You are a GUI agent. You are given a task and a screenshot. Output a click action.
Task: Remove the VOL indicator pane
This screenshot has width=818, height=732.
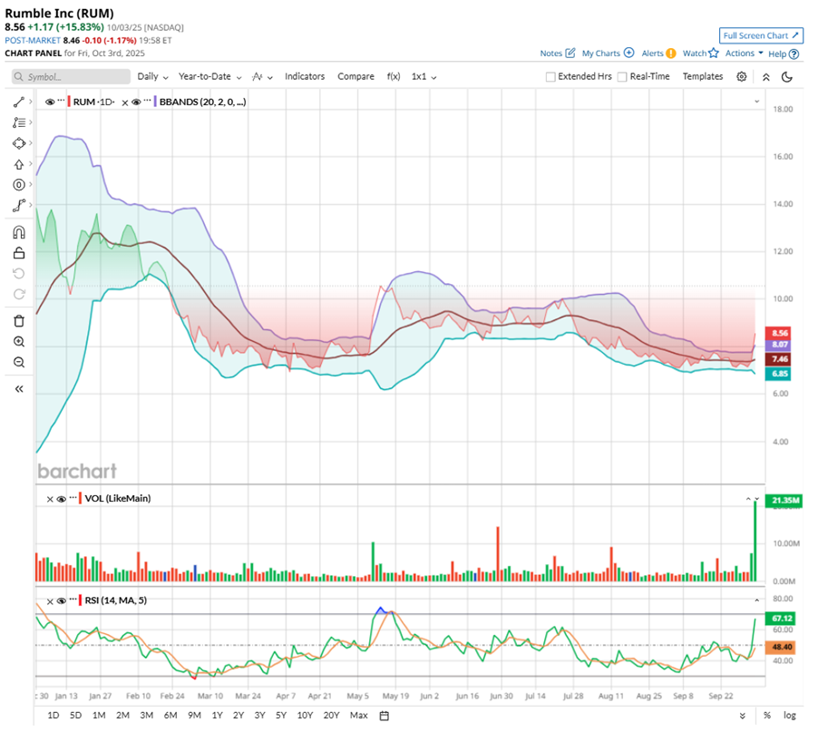(50, 499)
